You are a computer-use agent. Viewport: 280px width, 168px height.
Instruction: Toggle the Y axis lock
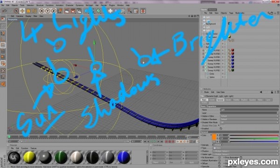pos(48,11)
